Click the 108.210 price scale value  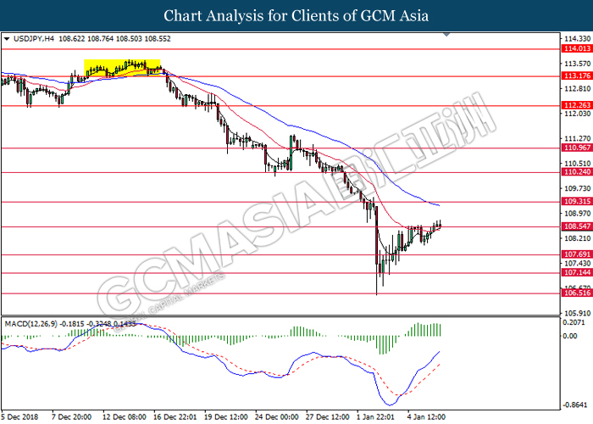tap(577, 238)
